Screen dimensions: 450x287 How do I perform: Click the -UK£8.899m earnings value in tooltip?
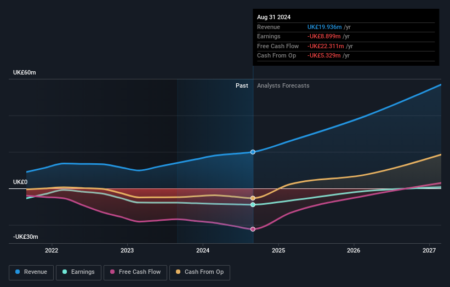324,36
